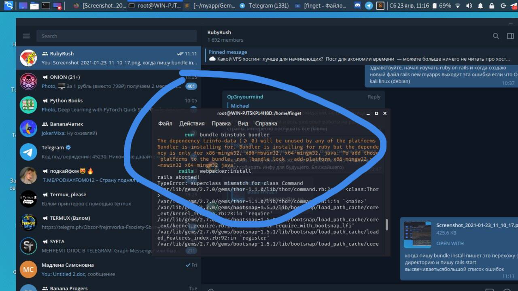Open the notifications bell in panel
The width and height of the screenshot is (518, 291).
(481, 6)
